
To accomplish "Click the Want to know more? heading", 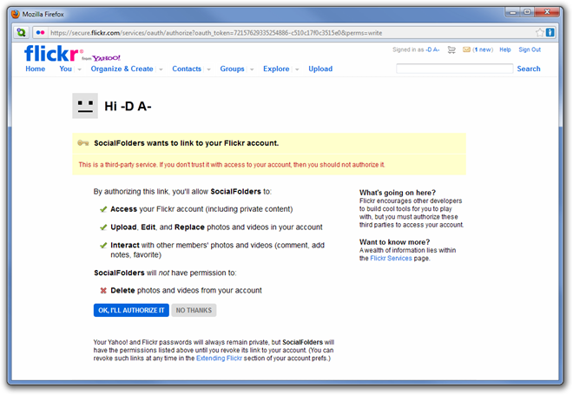I will click(394, 242).
